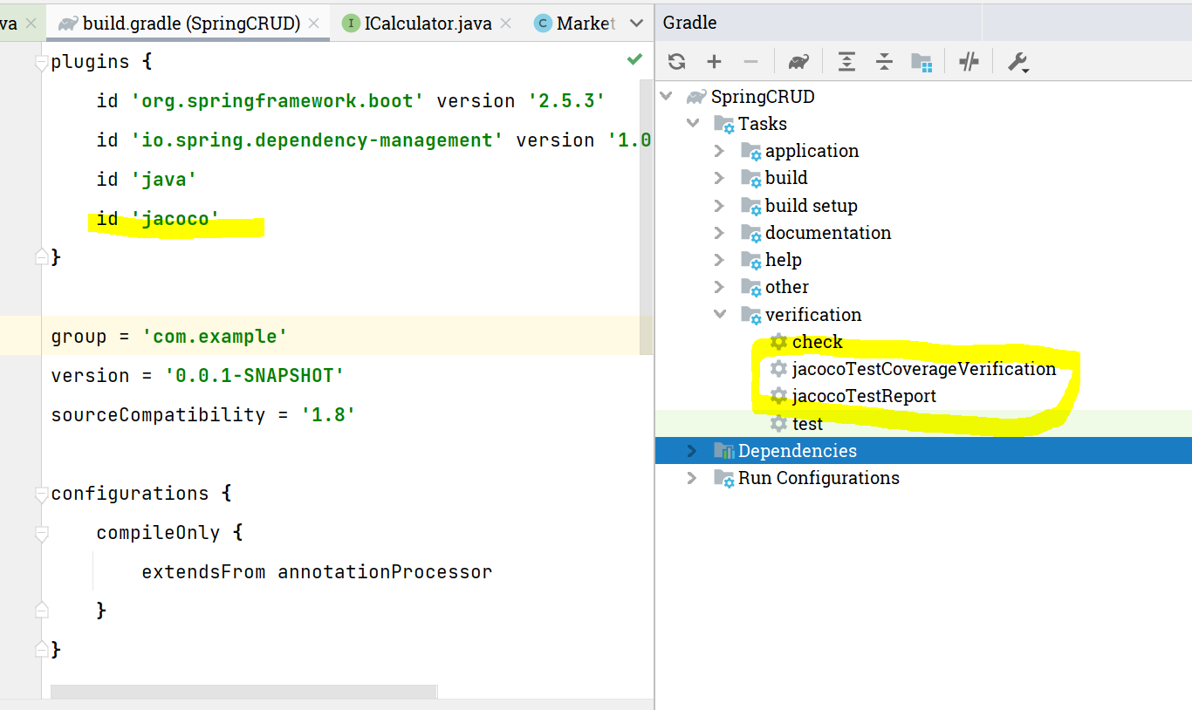Select the application folder label

pos(812,150)
